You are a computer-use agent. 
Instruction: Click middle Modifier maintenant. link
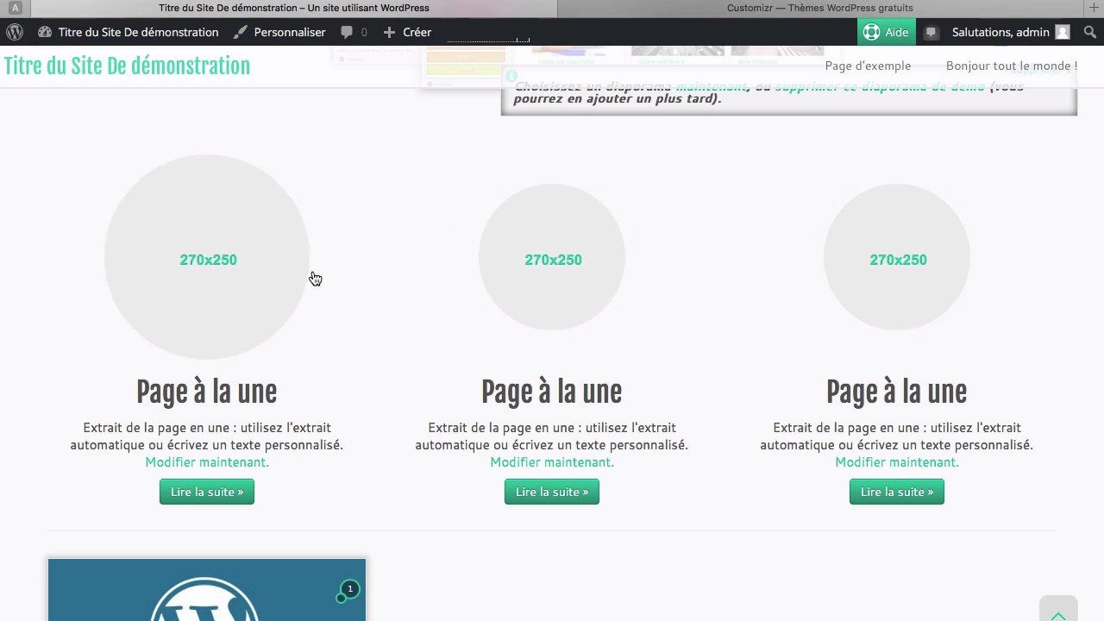[x=552, y=462]
